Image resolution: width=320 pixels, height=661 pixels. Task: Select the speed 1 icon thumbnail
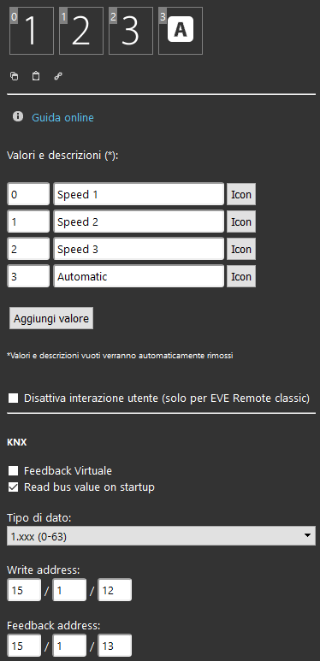32,31
